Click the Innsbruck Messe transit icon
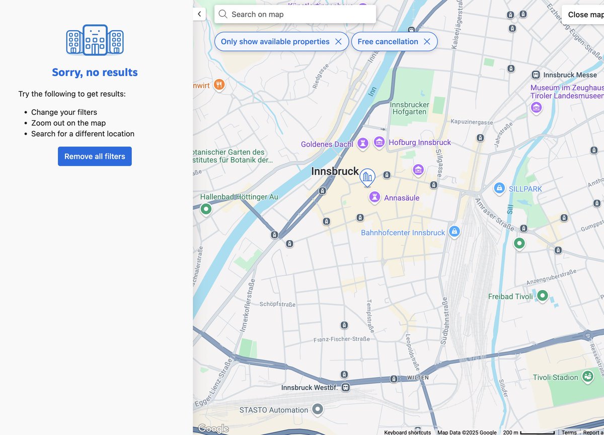The width and height of the screenshot is (604, 435). [x=536, y=75]
